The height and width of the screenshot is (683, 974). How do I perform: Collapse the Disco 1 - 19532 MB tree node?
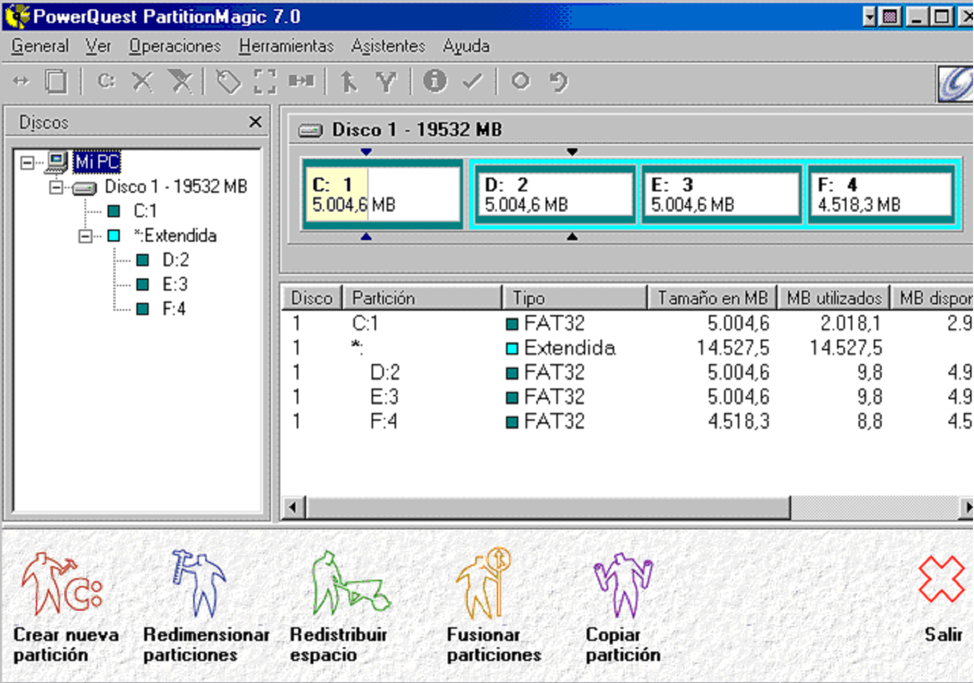point(56,187)
